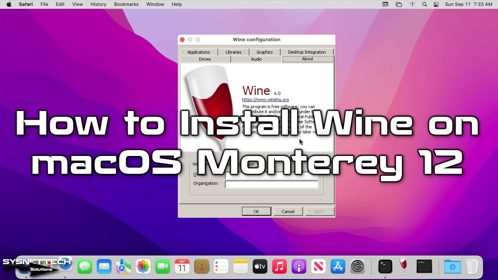498x280 pixels.
Task: Open the Downloads folder in the Dock
Action: point(452,266)
